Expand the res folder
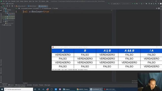 point(4,21)
